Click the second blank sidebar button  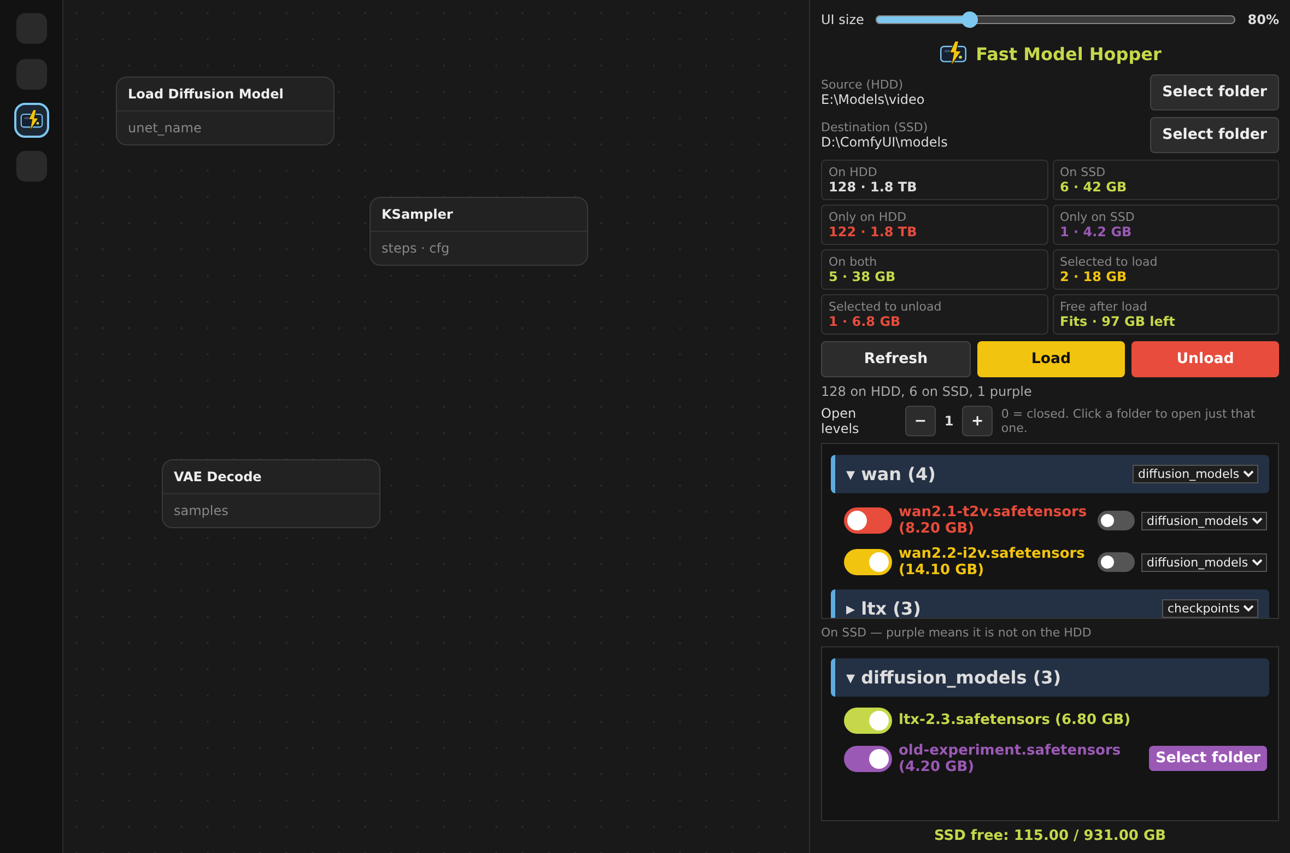pos(32,74)
